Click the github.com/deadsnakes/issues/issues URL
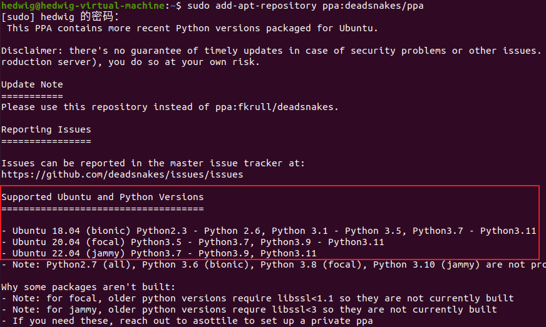 pos(122,174)
